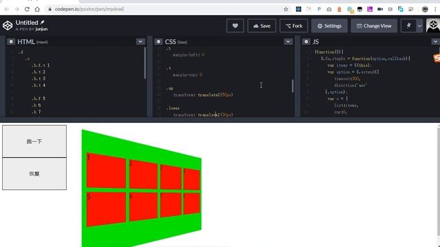Click the HTML panel title

(26, 42)
